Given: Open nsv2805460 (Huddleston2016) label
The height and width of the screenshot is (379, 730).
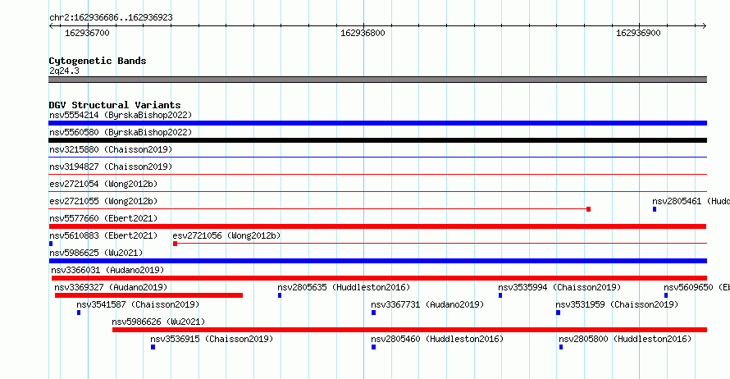Looking at the screenshot, I should (x=438, y=339).
